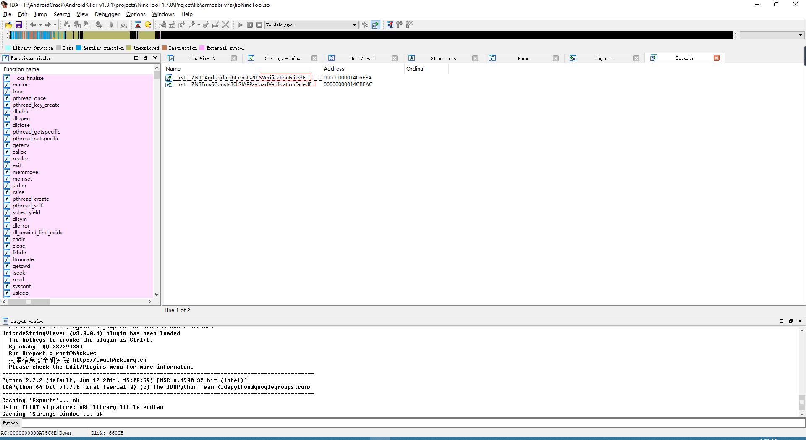Click the Python button beside the command line

(x=10, y=423)
